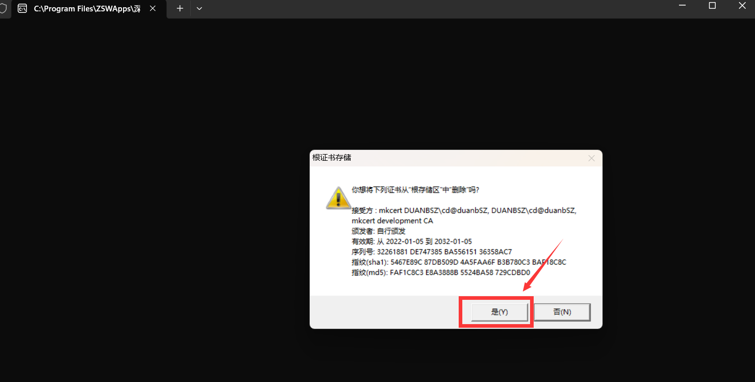
Task: Close the 根证书存储 dialog with its X
Action: [591, 158]
